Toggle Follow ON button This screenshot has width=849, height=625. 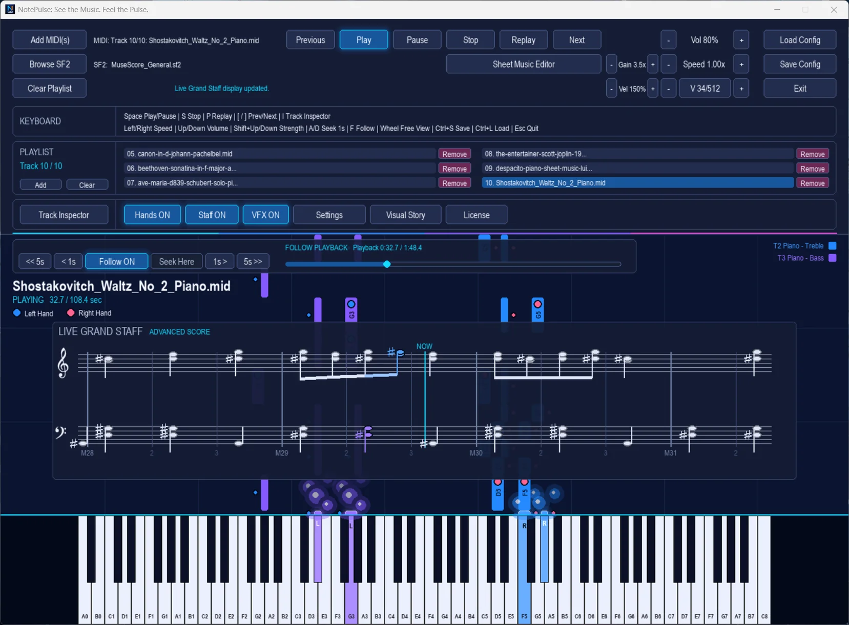click(x=117, y=262)
